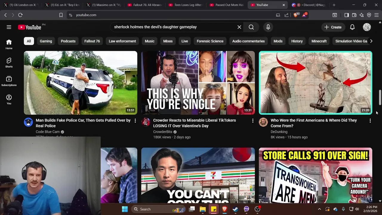Share this page from address bar
This screenshot has height=215, width=382.
coord(286,15)
